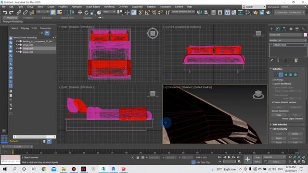Open Chrome from the Windows taskbar

click(x=44, y=169)
